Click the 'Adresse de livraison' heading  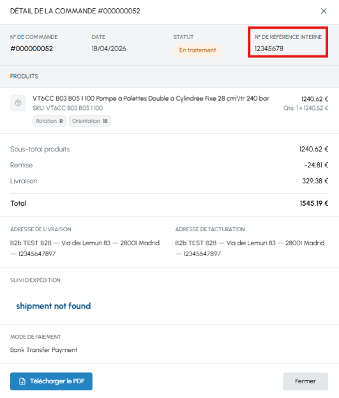[41, 229]
